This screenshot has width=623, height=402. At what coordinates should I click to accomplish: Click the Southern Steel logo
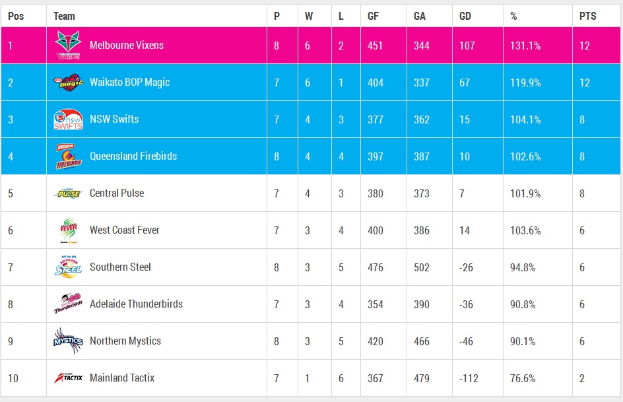68,267
